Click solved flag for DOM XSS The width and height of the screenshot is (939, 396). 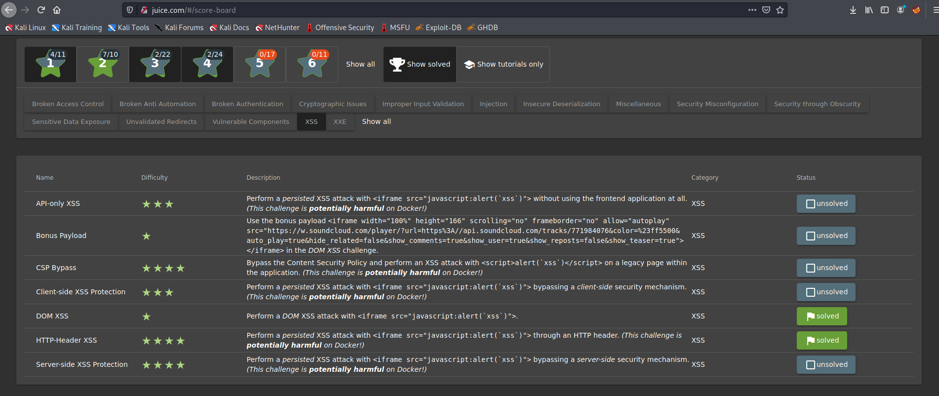point(822,316)
